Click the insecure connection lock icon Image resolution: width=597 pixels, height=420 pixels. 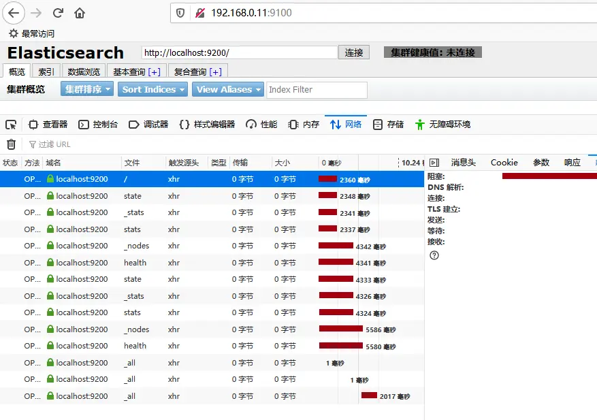(200, 13)
